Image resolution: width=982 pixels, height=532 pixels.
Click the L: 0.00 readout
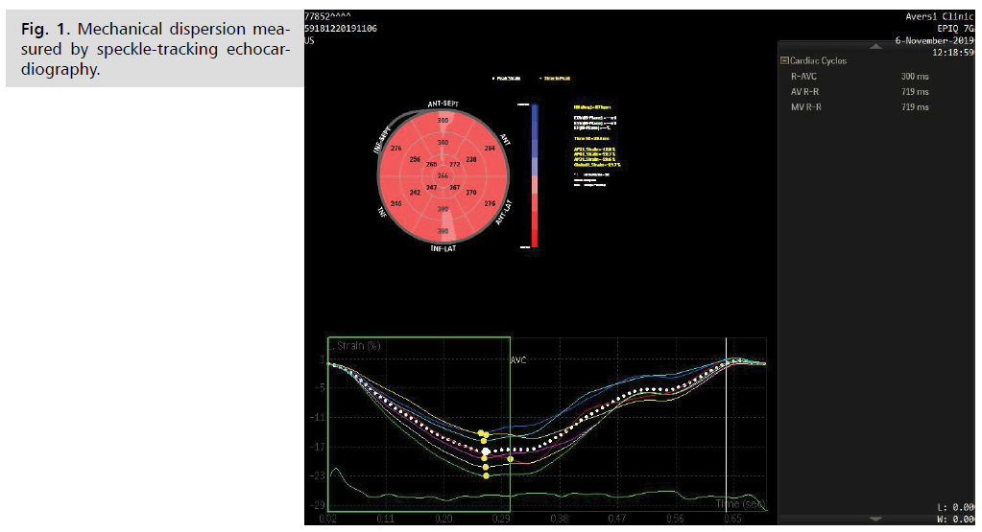[956, 507]
